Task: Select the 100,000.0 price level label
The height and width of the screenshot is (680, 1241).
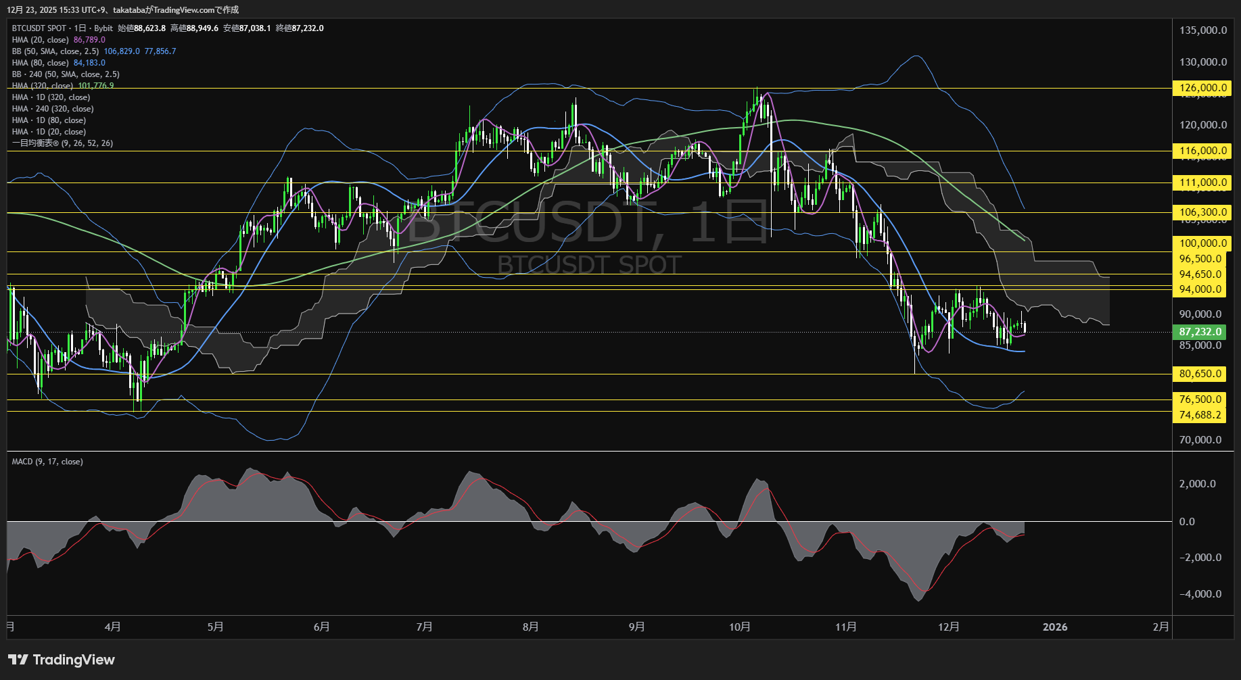Action: (1202, 243)
